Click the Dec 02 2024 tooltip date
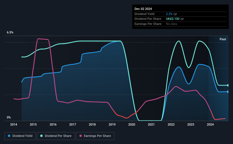 [143, 9]
